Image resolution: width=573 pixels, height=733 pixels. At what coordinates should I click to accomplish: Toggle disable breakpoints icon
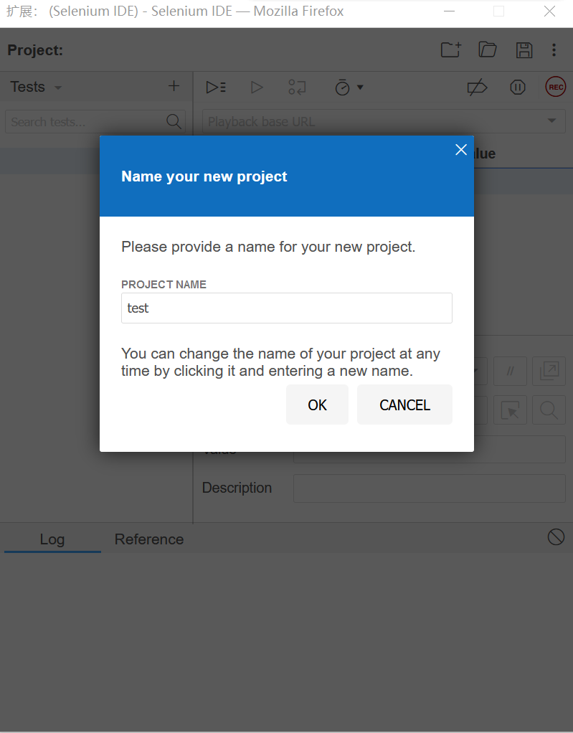pyautogui.click(x=477, y=88)
